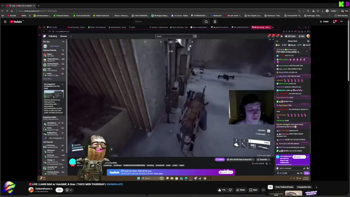Open the YouTube guide hamburger menu
This screenshot has height=197, width=350.
[x=5, y=22]
